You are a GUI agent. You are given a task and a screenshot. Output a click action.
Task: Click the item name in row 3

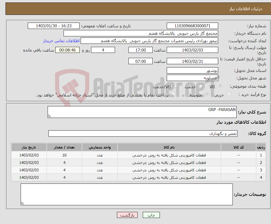point(169,170)
